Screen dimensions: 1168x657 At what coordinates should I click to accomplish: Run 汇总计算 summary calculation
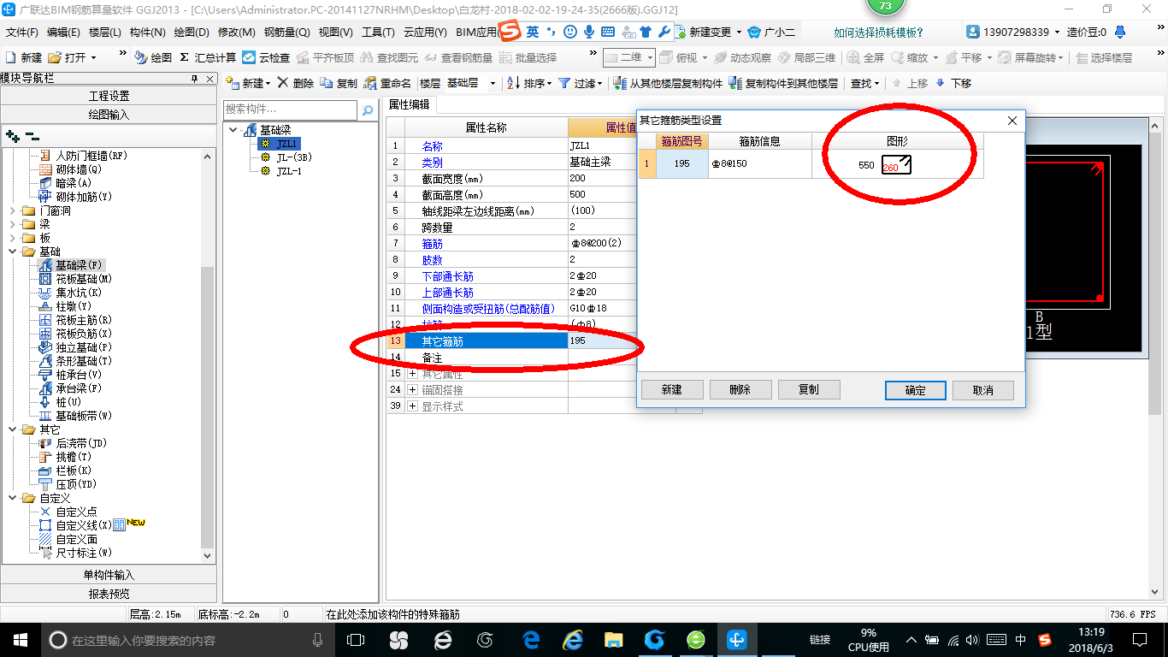[209, 57]
